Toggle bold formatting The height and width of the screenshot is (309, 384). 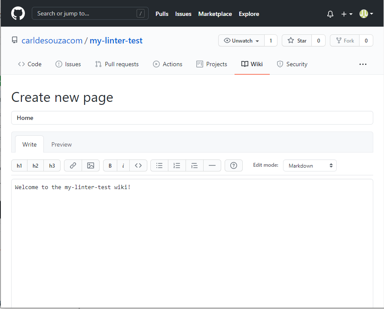click(110, 165)
